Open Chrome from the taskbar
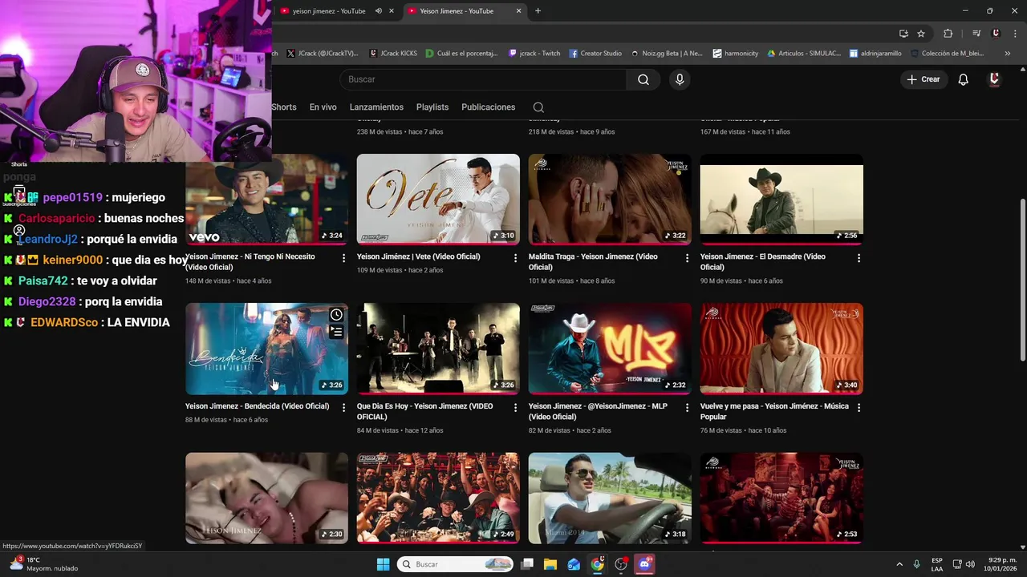The width and height of the screenshot is (1027, 577). coord(597,564)
